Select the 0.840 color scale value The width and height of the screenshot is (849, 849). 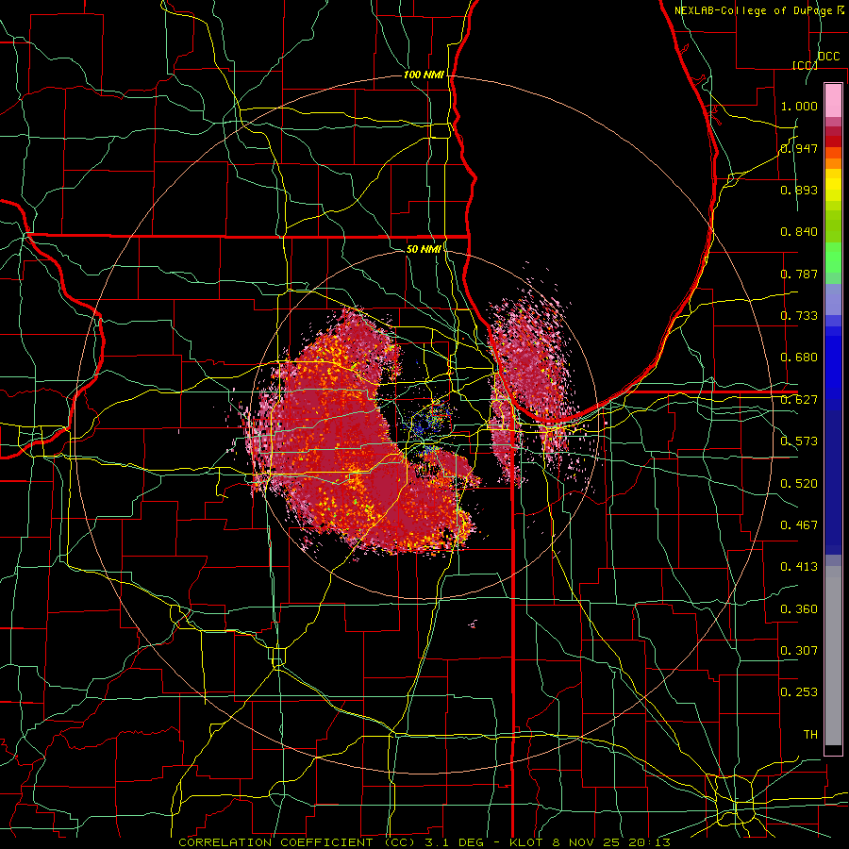point(799,232)
